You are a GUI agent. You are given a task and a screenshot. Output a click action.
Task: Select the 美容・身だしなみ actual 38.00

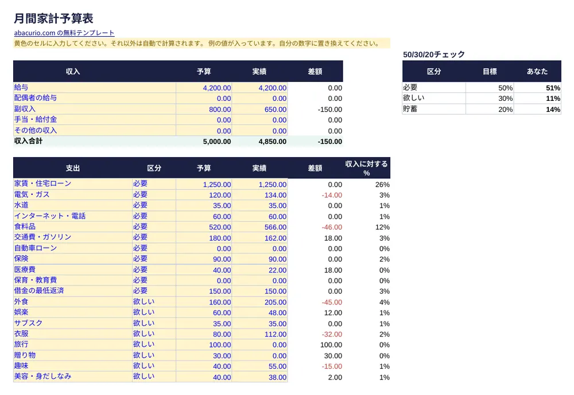point(259,377)
